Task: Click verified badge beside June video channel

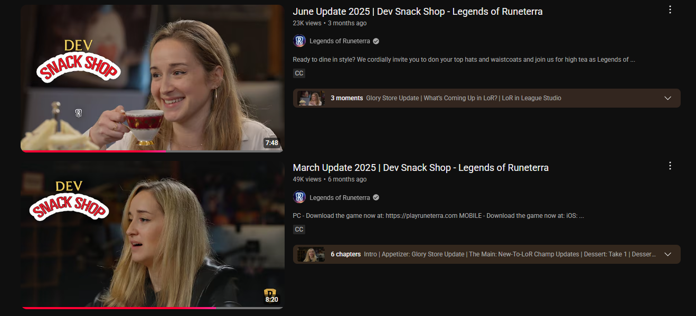Action: pos(376,41)
